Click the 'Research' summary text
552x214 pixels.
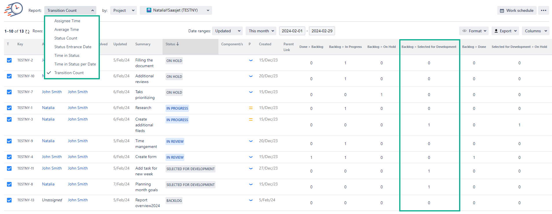click(143, 108)
